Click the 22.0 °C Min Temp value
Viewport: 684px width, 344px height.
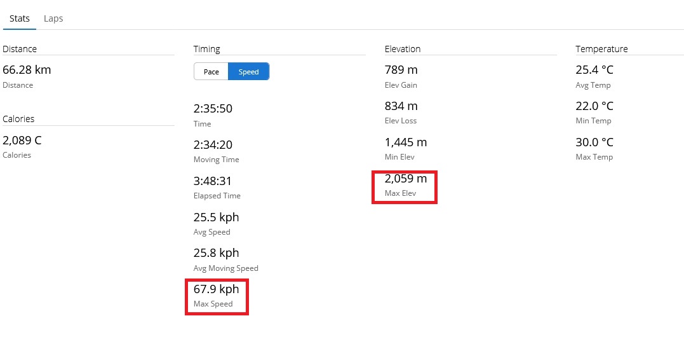[594, 106]
